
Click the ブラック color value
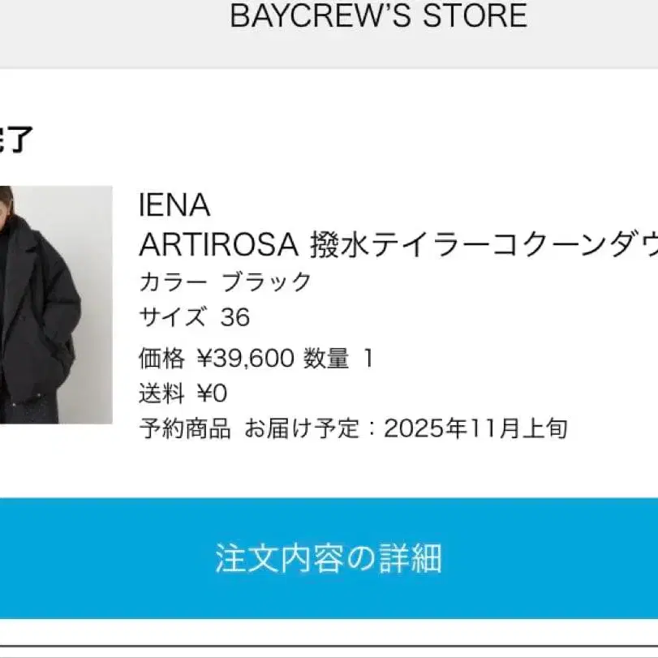click(x=266, y=282)
